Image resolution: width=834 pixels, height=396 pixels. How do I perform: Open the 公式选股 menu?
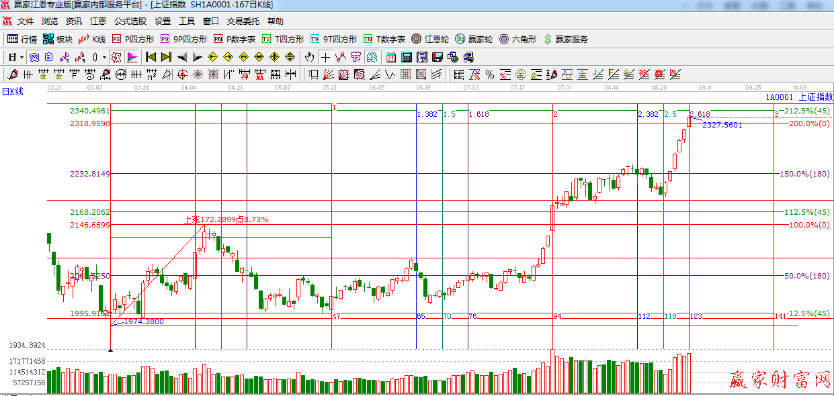[130, 21]
